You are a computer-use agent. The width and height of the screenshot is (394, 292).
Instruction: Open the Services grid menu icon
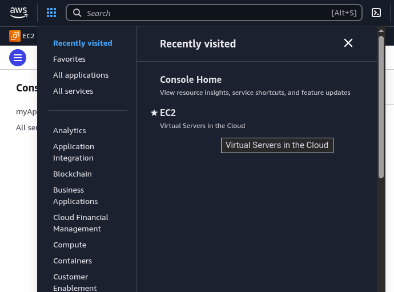pyautogui.click(x=51, y=13)
